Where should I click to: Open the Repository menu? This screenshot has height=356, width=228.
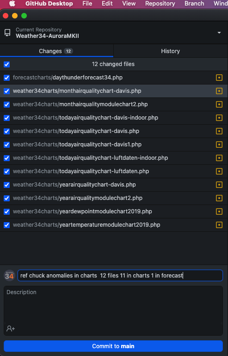click(160, 3)
